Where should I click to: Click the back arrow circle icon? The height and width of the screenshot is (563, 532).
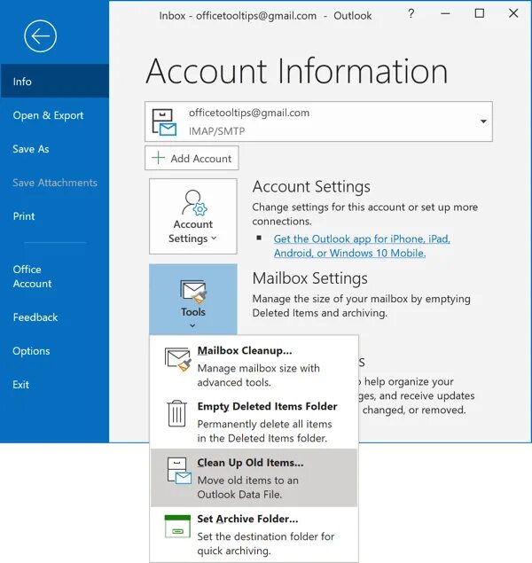click(x=40, y=35)
